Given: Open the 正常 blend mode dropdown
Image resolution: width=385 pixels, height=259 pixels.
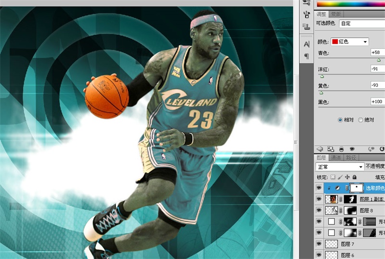Looking at the screenshot, I should (340, 167).
